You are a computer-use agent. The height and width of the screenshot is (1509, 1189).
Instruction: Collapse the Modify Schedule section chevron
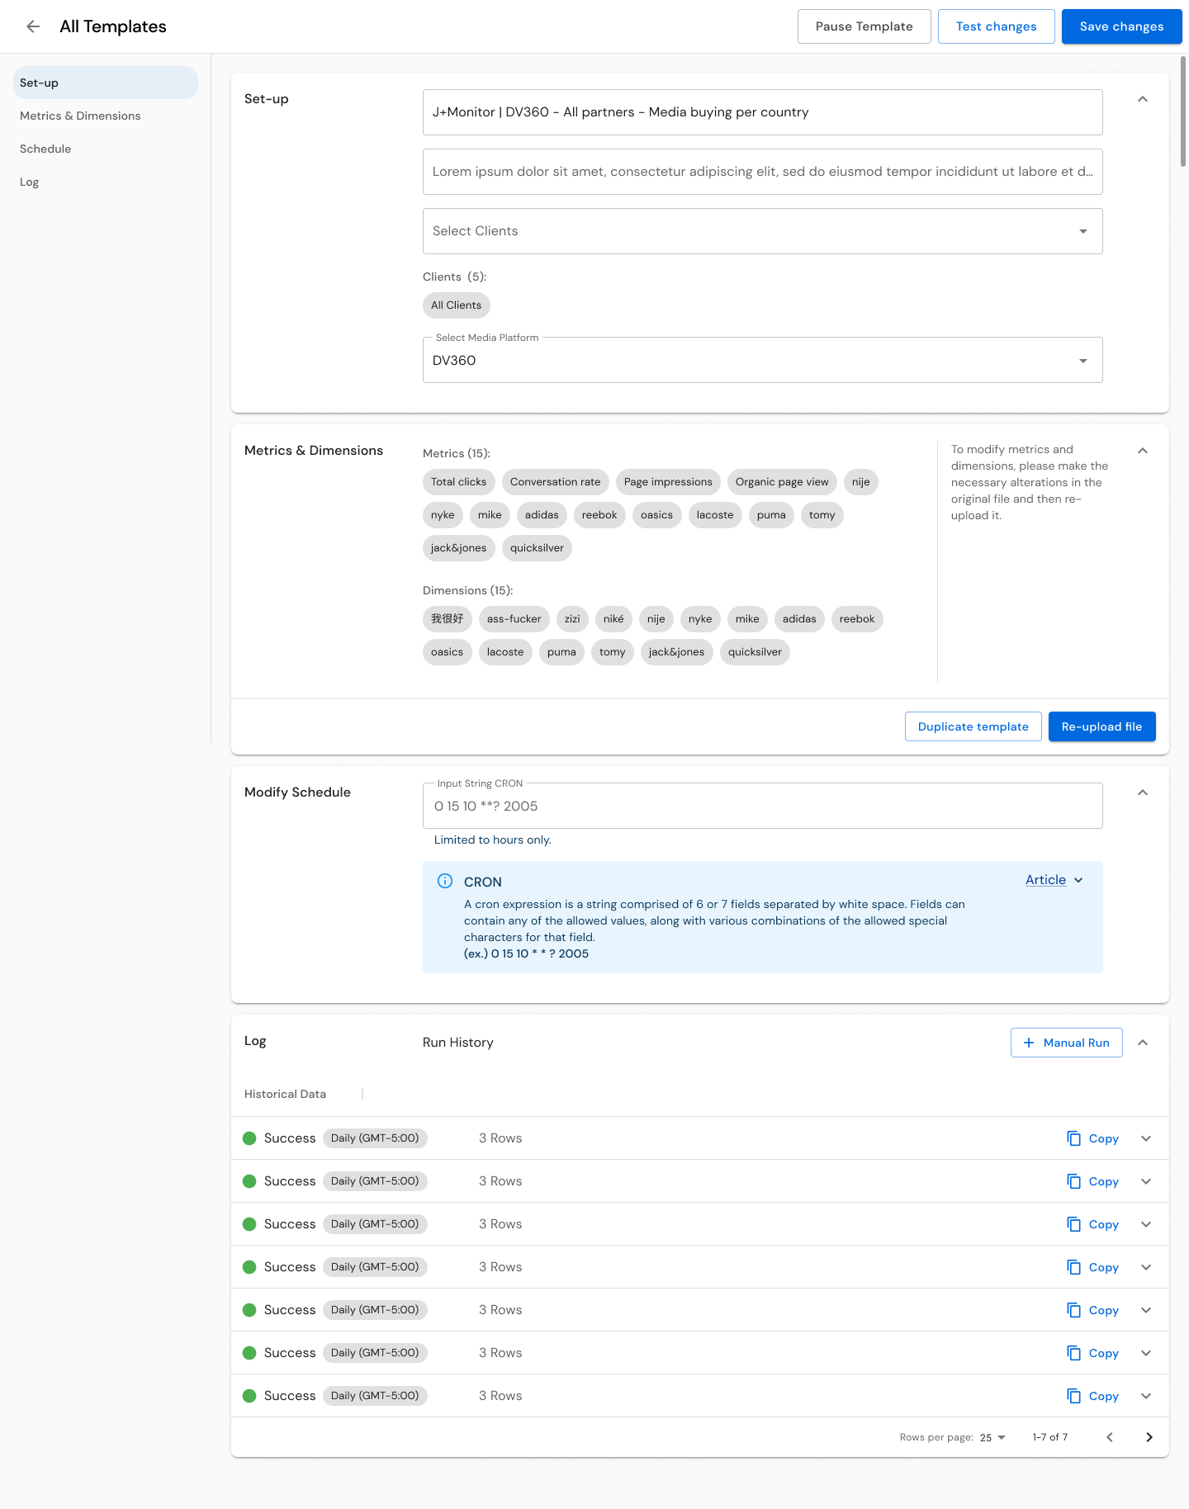(x=1143, y=792)
